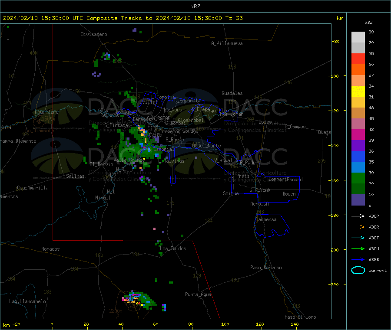This screenshot has height=330, width=391.
Task: Click the 'Agua_Toro' map label
Action: (46, 112)
